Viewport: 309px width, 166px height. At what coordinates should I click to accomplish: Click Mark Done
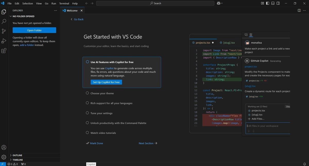pos(95,143)
